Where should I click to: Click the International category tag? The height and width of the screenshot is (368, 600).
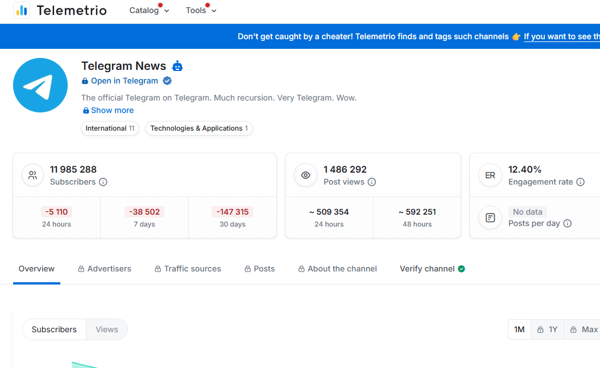110,128
